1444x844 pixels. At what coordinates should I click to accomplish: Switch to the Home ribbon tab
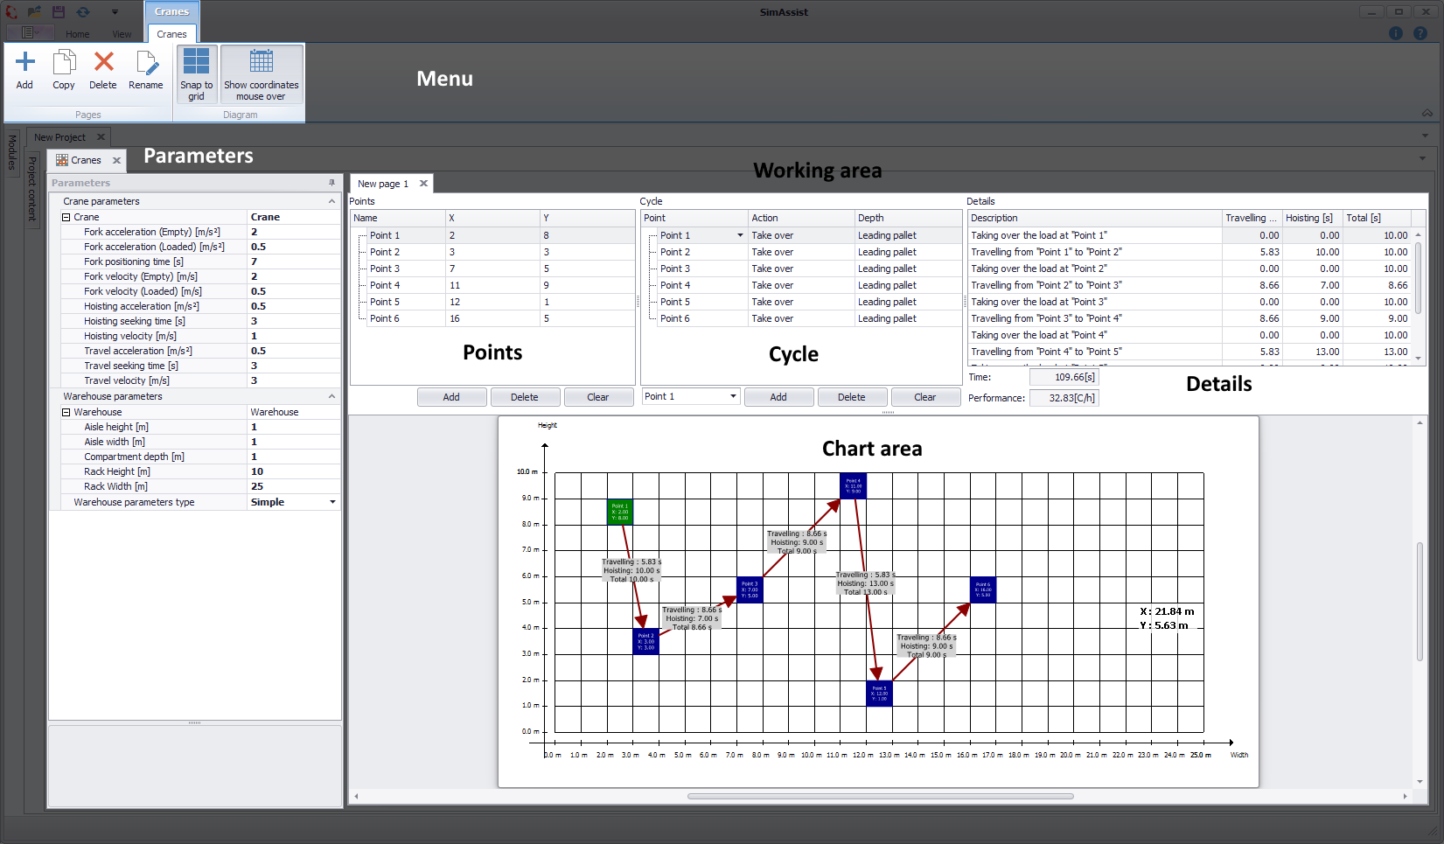(x=78, y=35)
